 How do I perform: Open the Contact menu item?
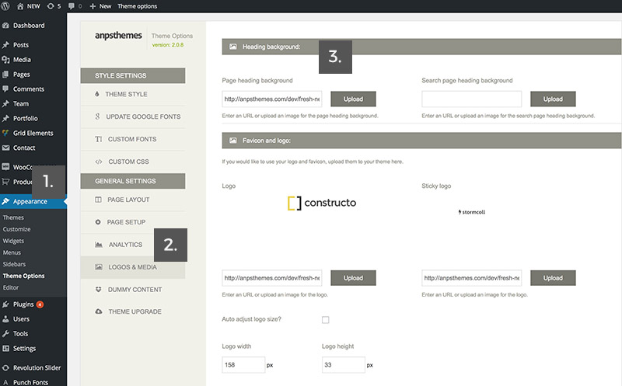(24, 148)
